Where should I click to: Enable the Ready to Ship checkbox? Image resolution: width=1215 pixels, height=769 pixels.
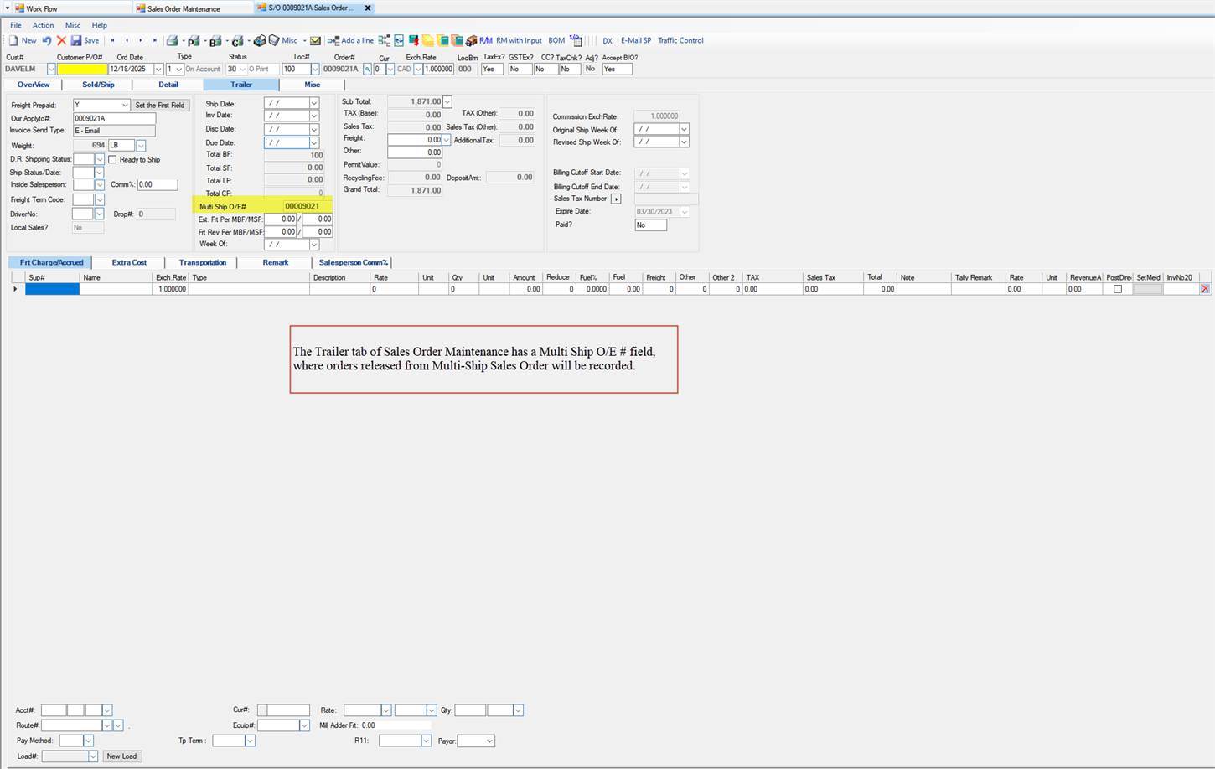pos(112,159)
